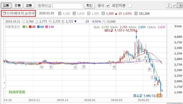Click the 2019.12 date axis label
Viewport: 183px width, 104px height.
(62, 100)
